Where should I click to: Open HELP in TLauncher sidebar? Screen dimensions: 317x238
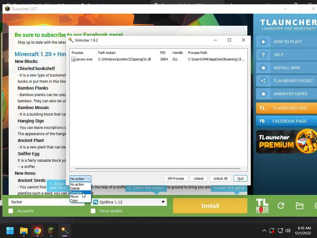(x=286, y=55)
